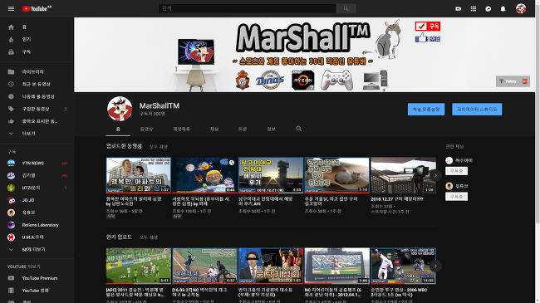Click 채널 맞춤설정 customize channel button
The width and height of the screenshot is (540, 303).
point(426,109)
